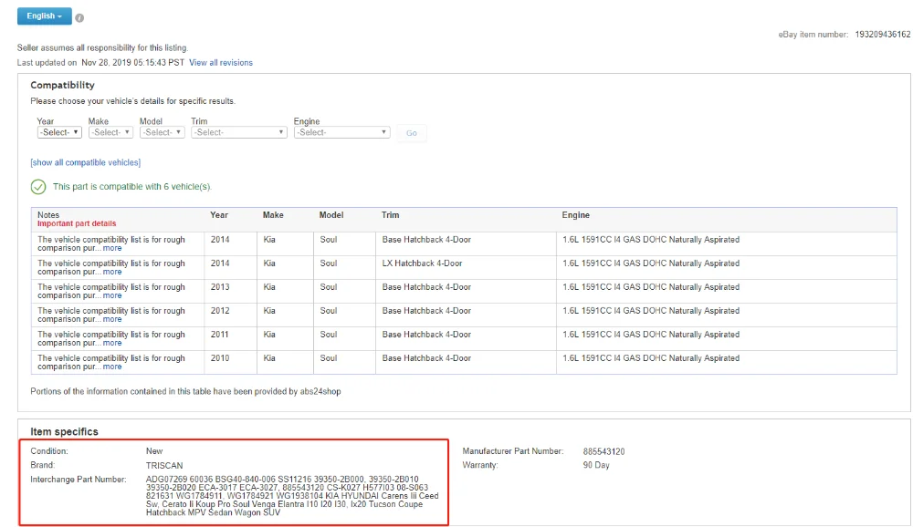Click Important part details text
Viewport: 913px width, 527px height.
click(x=77, y=223)
